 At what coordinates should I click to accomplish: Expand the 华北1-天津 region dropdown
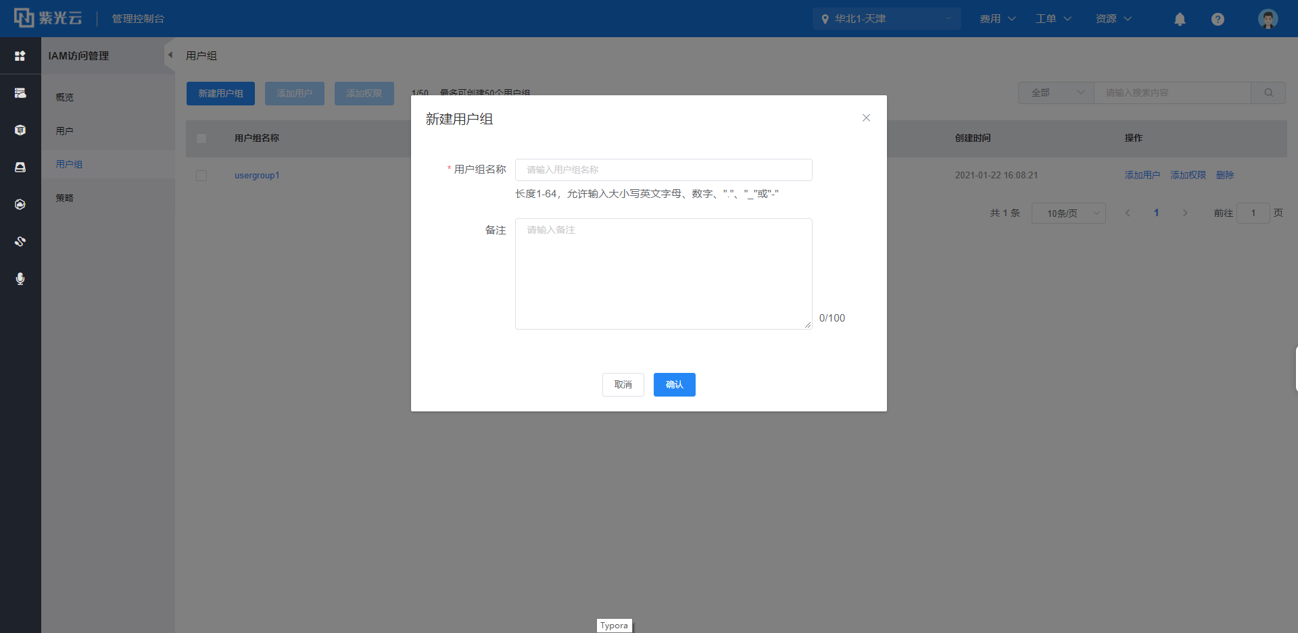point(886,19)
